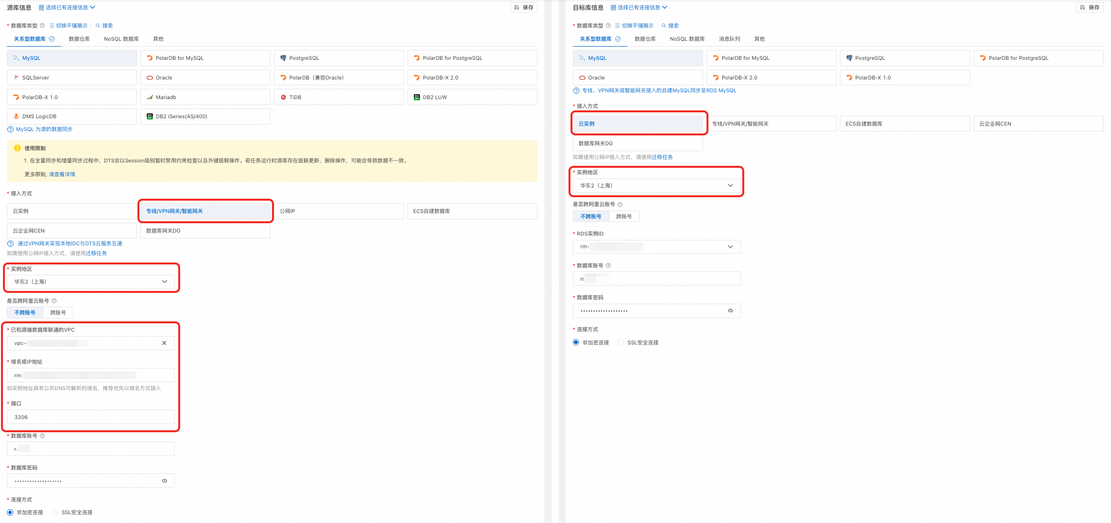Viewport: 1111px width, 523px height.
Task: Expand source 实例地区 dropdown
Action: (91, 282)
